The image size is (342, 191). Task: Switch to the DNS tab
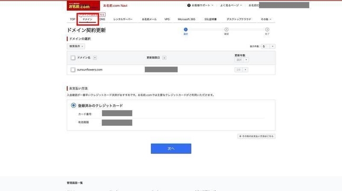[x=102, y=19]
